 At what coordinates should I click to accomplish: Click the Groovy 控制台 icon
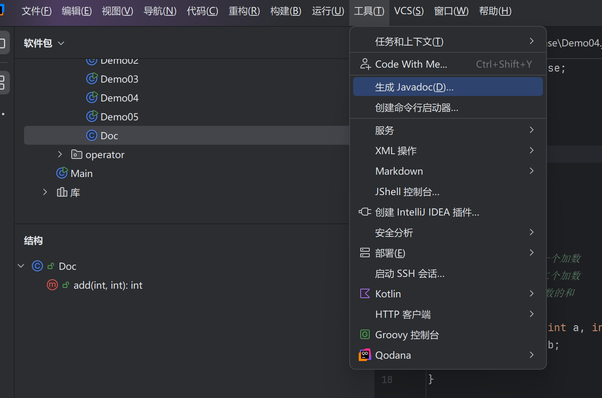(365, 334)
